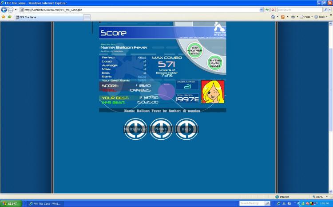Click in the Live Search input box
333x207 pixels.
pos(300,10)
